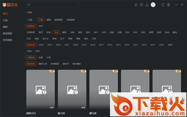Screen dimensions: 187x117
Task: Filter by year 2007
Action: point(38,51)
